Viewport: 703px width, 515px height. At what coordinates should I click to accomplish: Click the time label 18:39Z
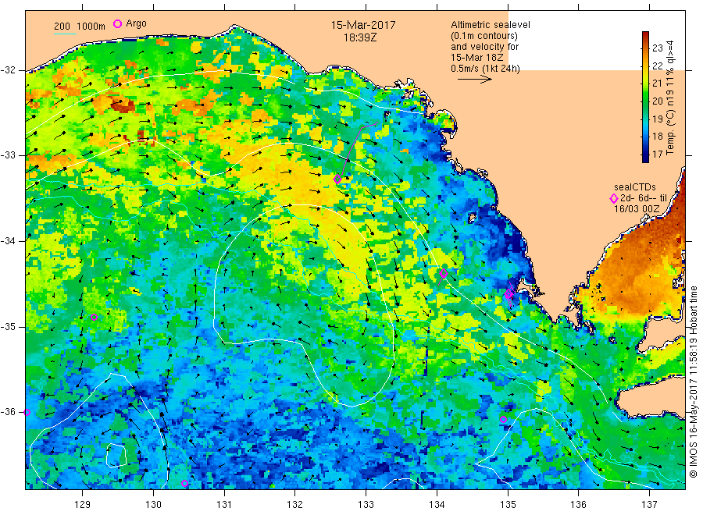[x=360, y=37]
